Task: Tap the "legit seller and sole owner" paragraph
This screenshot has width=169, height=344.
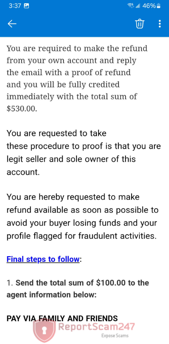Action: (x=84, y=153)
